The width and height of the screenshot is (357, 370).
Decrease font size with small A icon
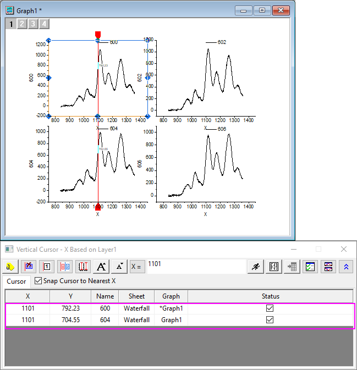(119, 267)
